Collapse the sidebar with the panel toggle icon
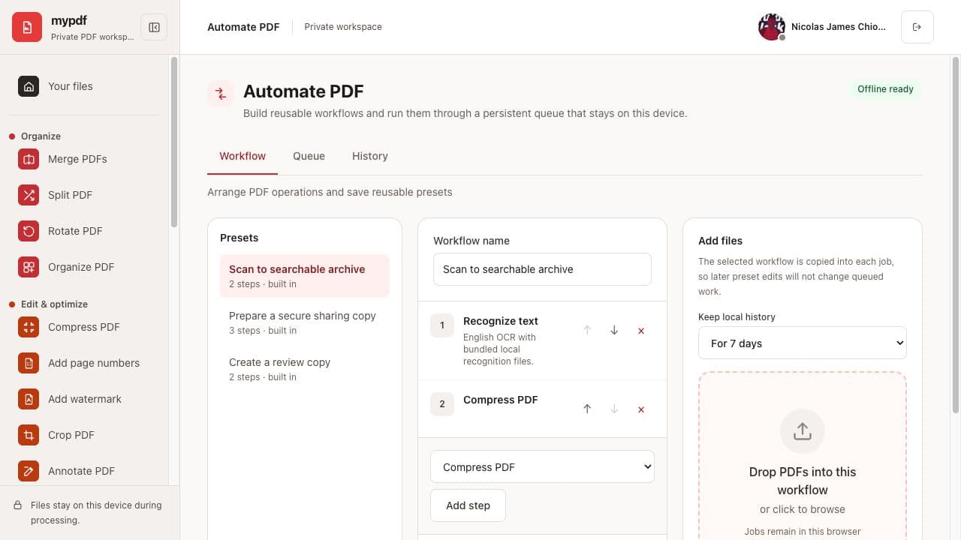This screenshot has width=961, height=540. 154,27
